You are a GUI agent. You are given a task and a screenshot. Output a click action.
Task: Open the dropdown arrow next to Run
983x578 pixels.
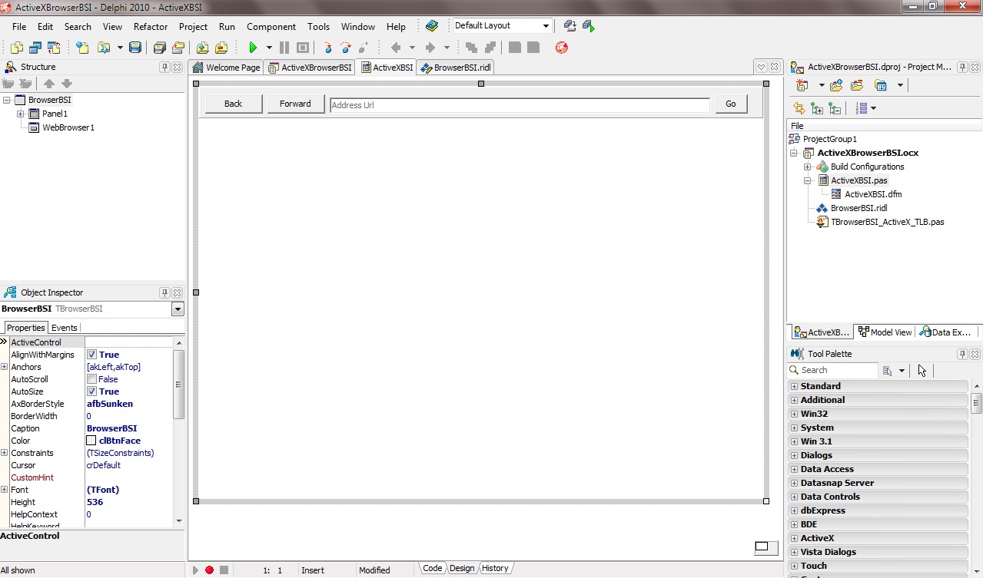(x=269, y=48)
